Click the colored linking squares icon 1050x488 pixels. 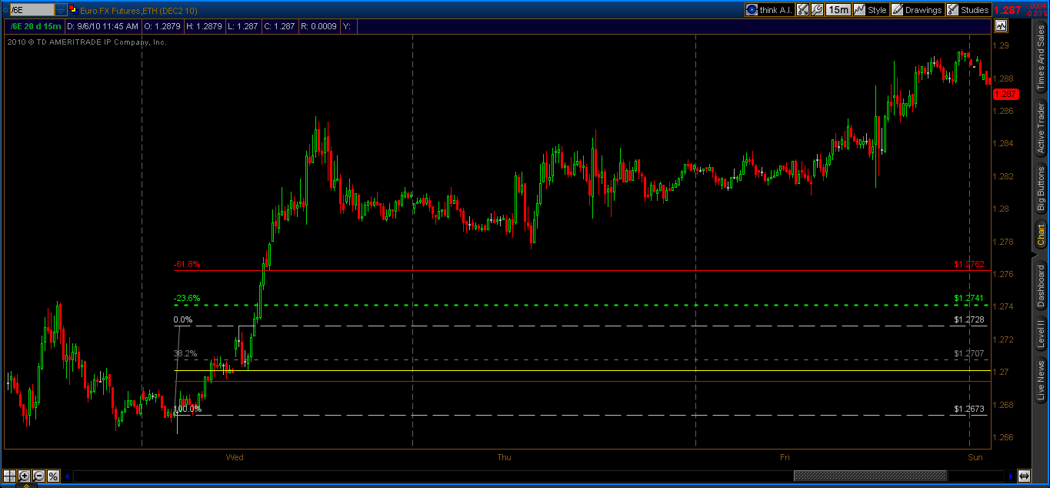pyautogui.click(x=73, y=10)
